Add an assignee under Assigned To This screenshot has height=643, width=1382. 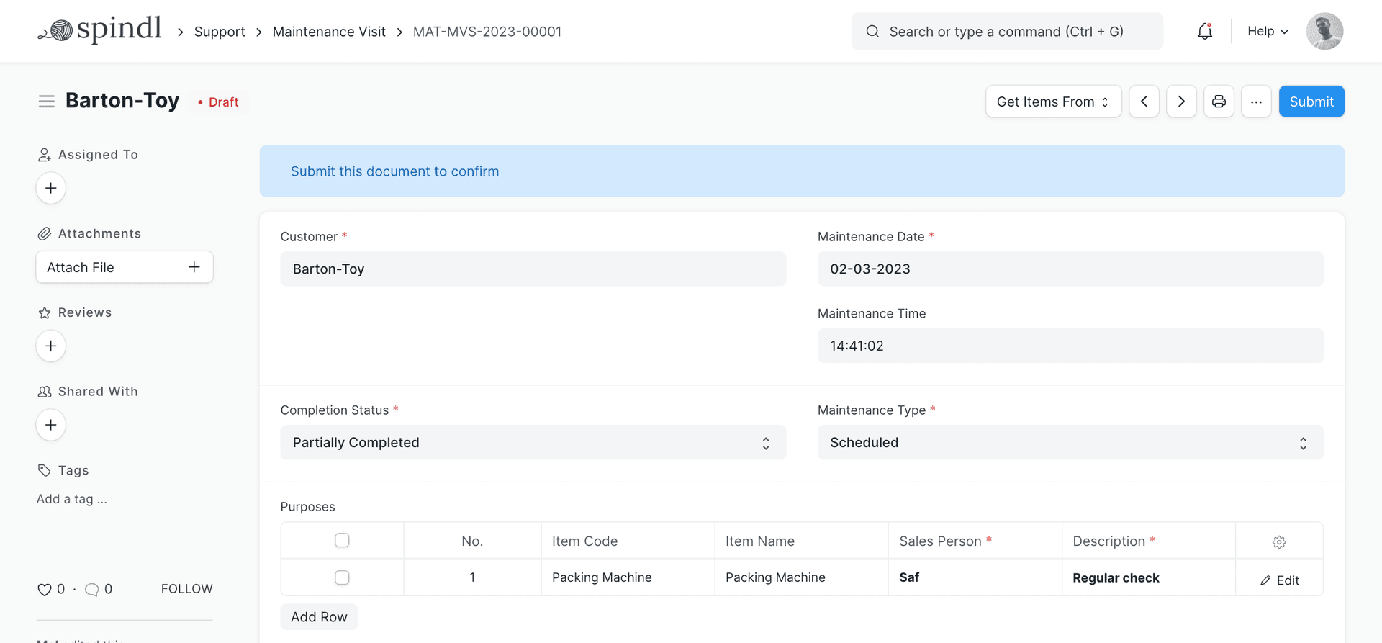pos(51,188)
